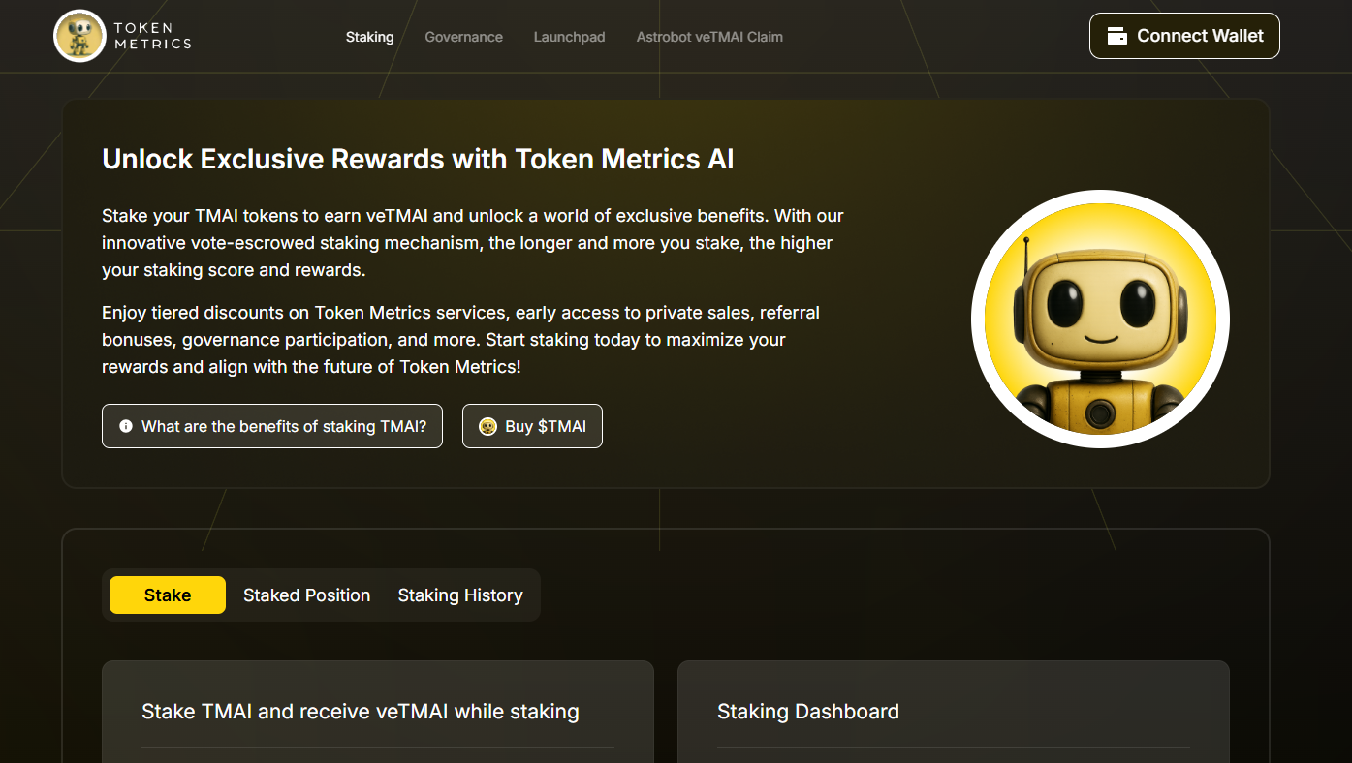This screenshot has height=763, width=1352.
Task: Click the Unlock Exclusive Rewards headline
Action: point(418,158)
